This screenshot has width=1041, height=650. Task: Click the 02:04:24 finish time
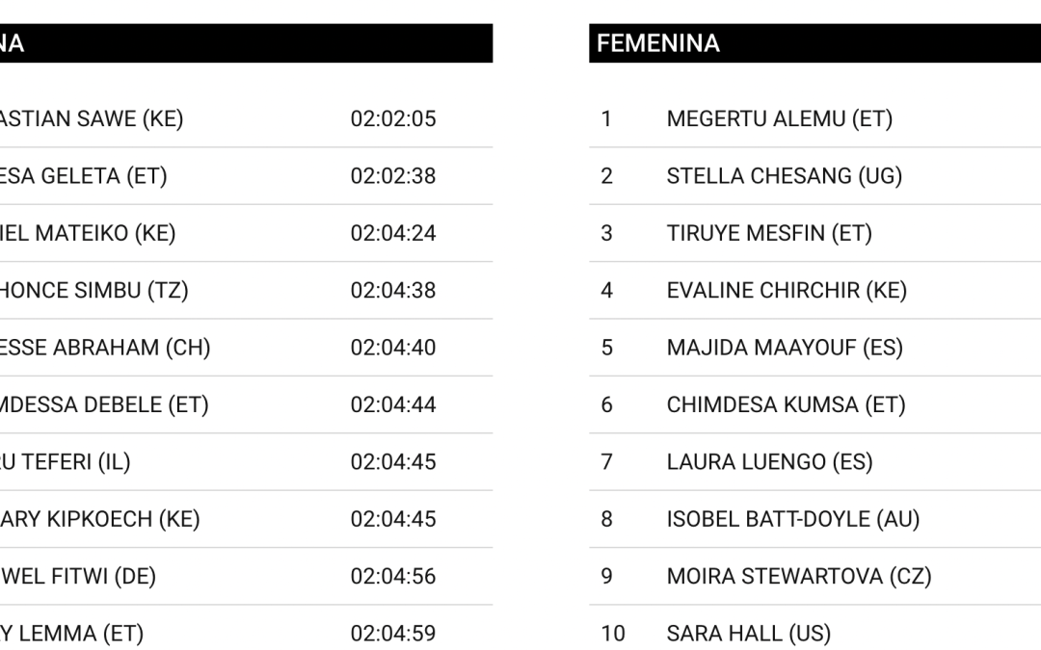[x=393, y=233]
